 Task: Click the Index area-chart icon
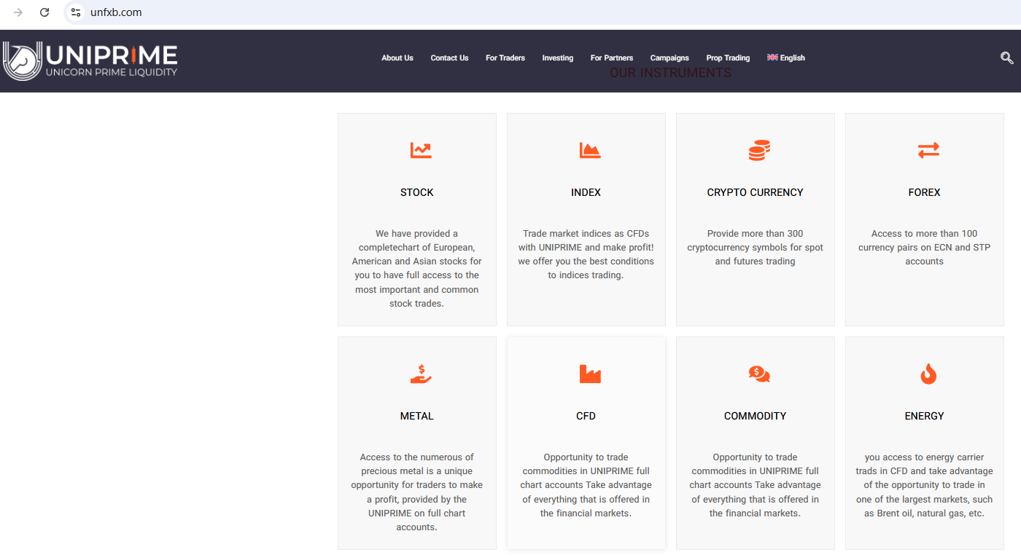[x=590, y=150]
